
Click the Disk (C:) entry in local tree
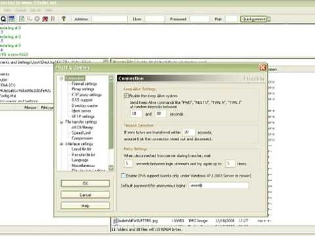(x=8, y=85)
